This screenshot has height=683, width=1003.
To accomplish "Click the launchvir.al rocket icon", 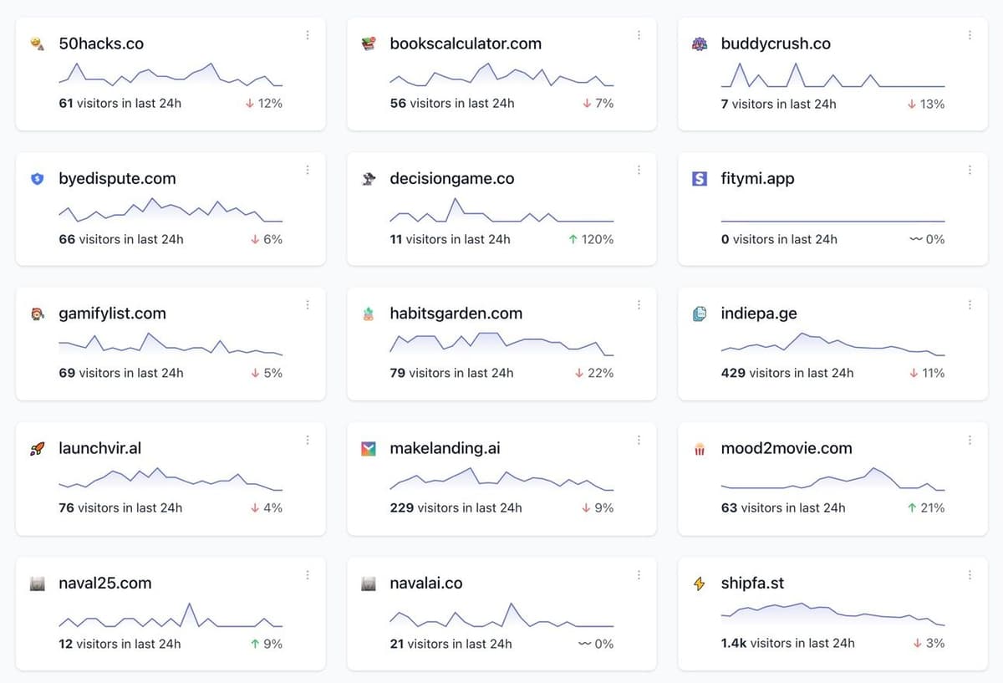I will pos(37,449).
